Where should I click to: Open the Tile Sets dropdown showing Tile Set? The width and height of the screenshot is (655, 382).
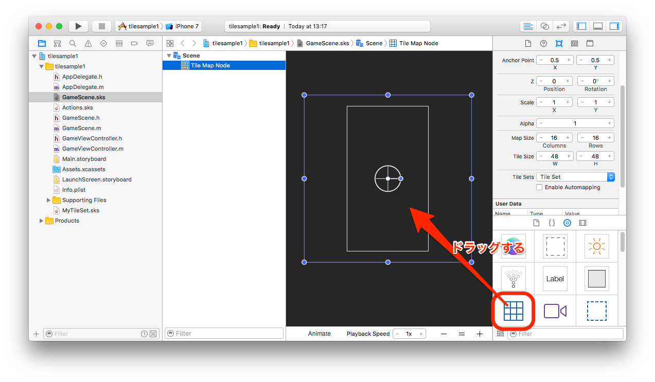(x=575, y=176)
